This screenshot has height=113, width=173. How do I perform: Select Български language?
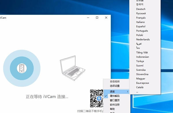[145, 83]
